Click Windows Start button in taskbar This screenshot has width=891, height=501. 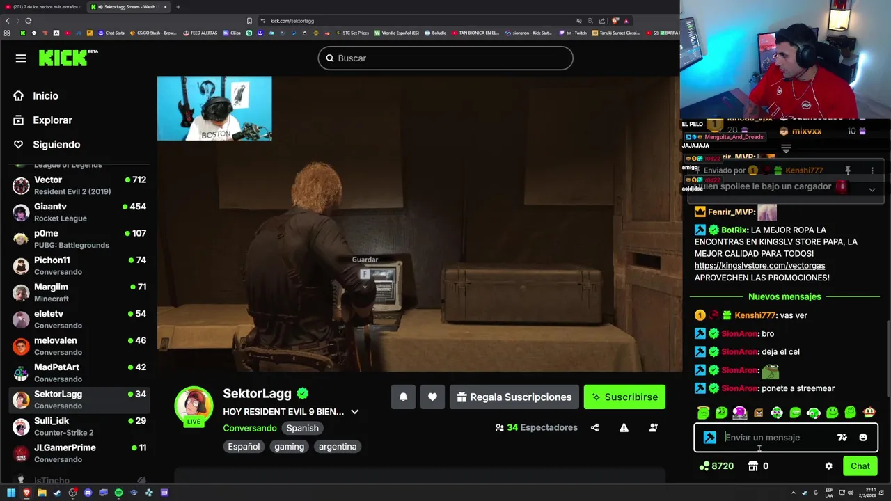click(11, 493)
